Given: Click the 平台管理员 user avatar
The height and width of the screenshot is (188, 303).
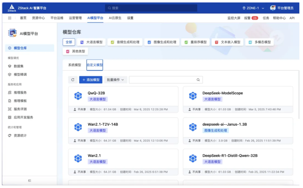Looking at the screenshot, I should click(x=273, y=8).
